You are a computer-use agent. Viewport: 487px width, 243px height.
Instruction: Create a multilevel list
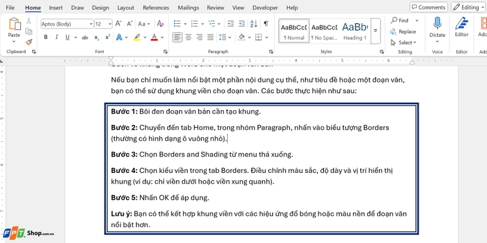pos(211,24)
